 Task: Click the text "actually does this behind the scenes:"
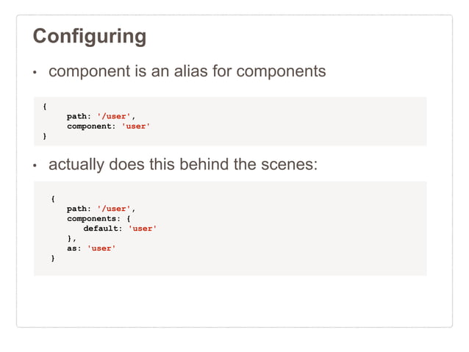pos(183,165)
